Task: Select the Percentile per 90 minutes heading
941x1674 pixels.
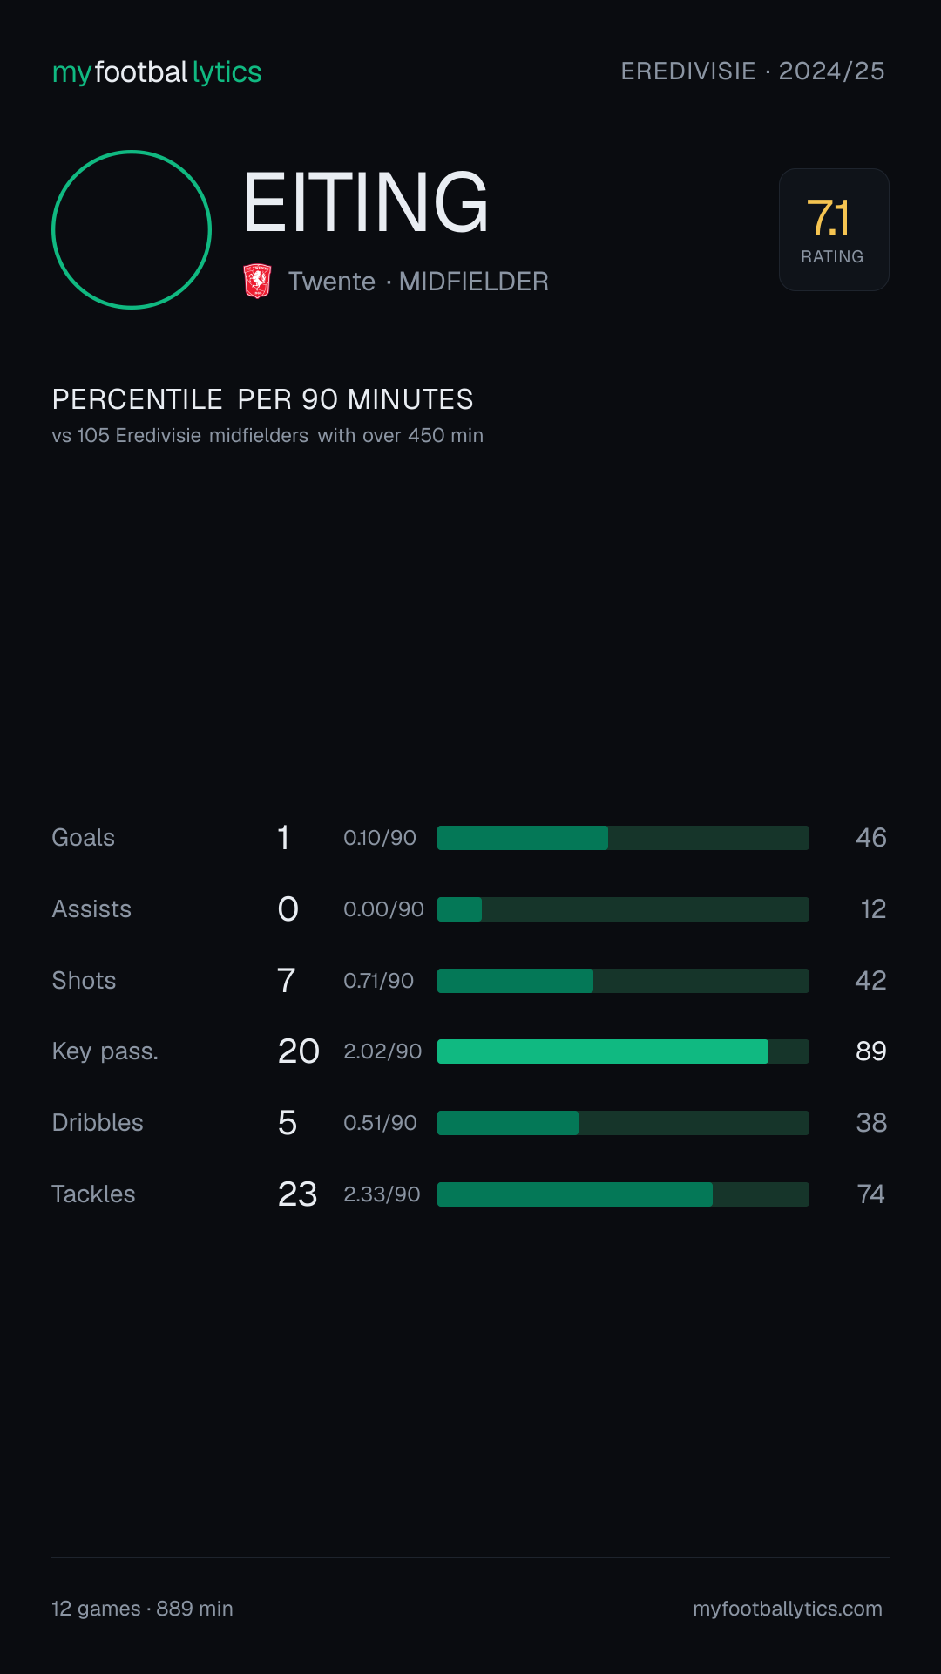Action: [x=262, y=399]
